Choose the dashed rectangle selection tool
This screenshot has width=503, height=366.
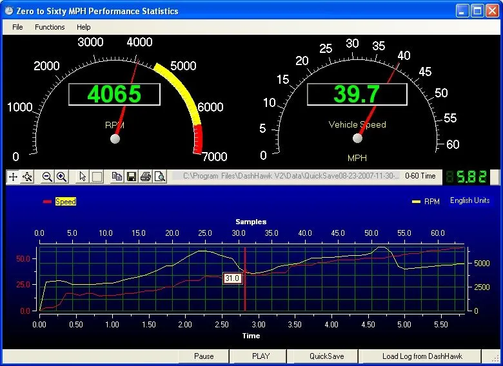coord(97,177)
